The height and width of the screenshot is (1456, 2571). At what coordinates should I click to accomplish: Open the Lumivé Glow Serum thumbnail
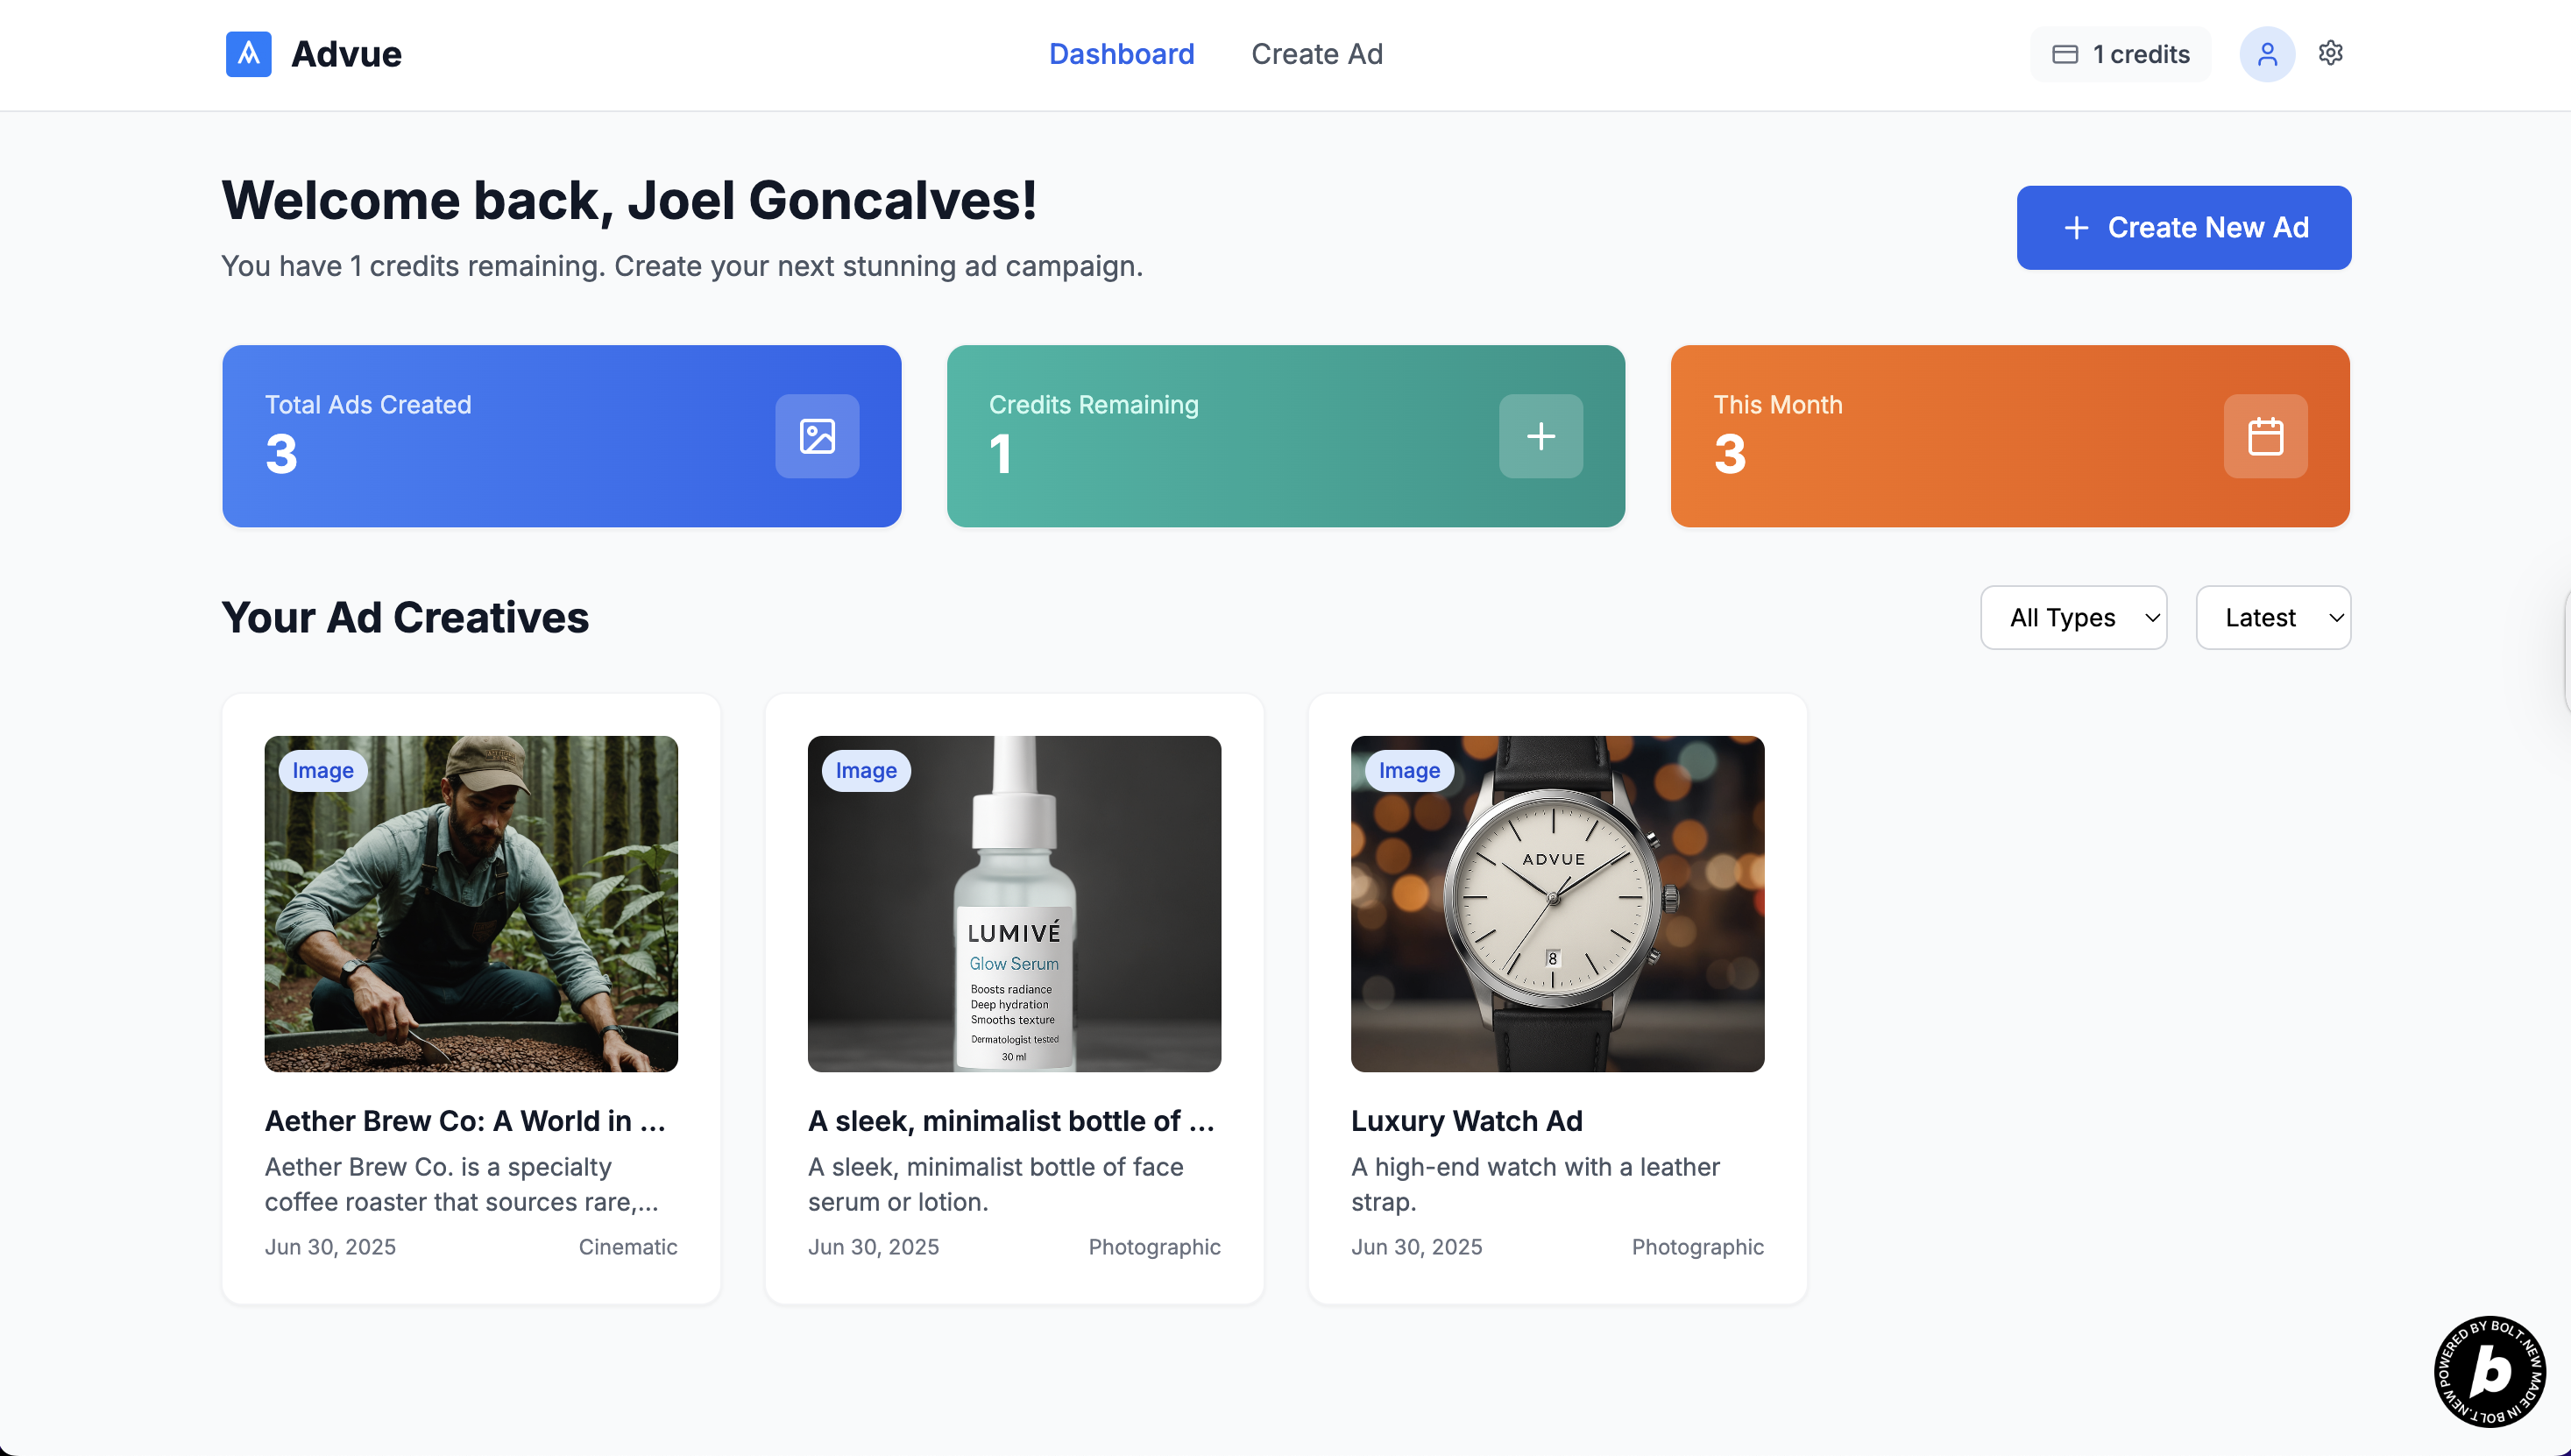tap(1014, 904)
